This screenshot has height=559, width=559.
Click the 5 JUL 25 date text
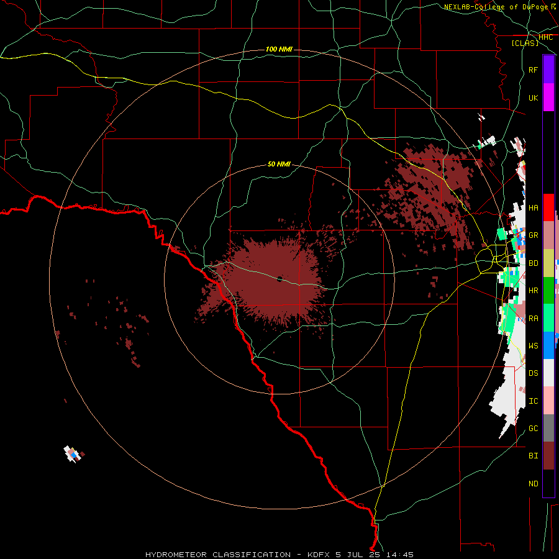[x=358, y=555]
